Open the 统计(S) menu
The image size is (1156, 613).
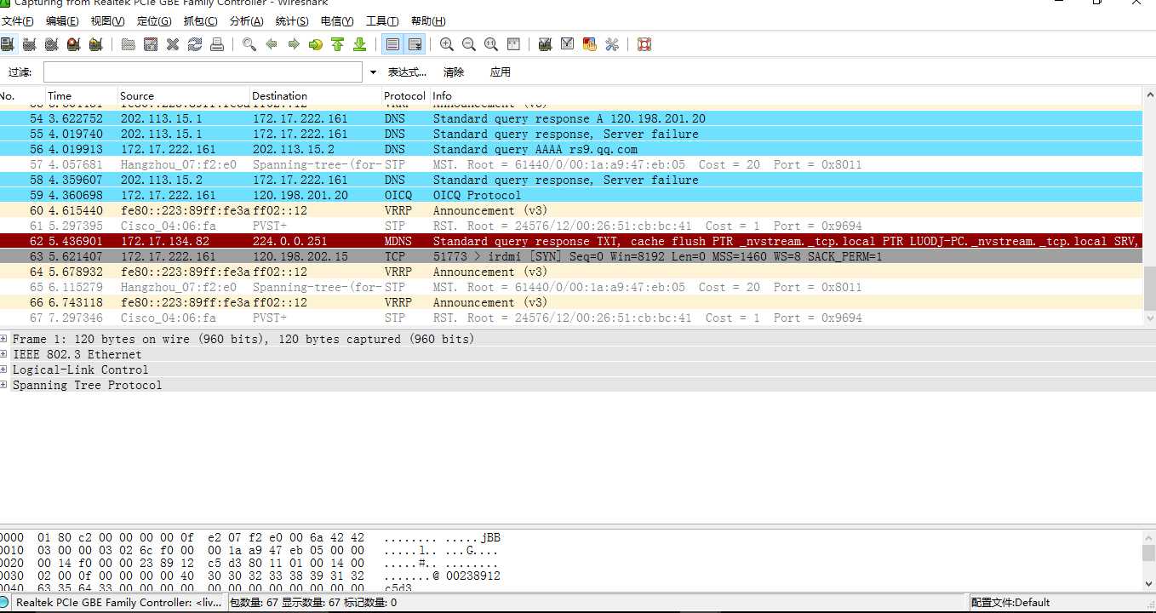292,21
